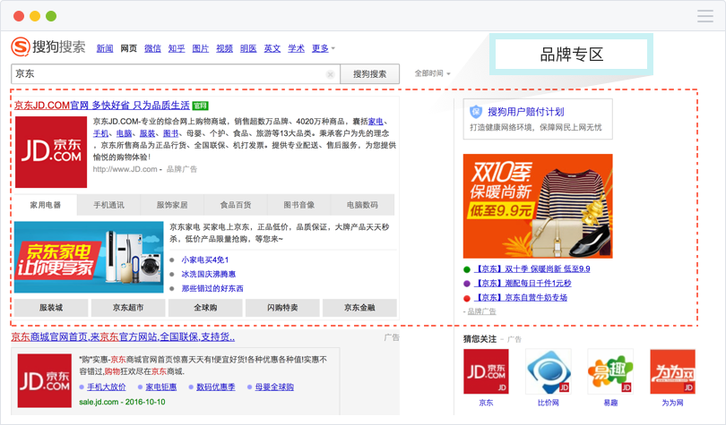Click the 京东超市 button
The image size is (726, 425).
pos(128,308)
